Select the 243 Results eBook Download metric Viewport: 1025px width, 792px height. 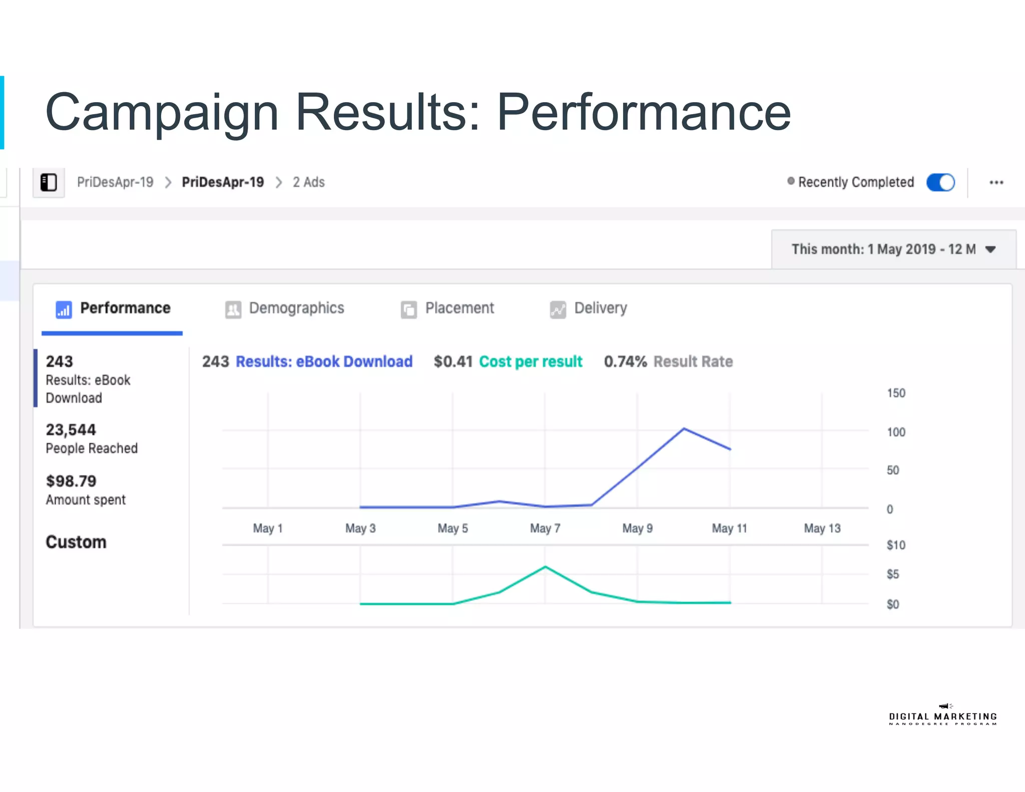pos(111,379)
